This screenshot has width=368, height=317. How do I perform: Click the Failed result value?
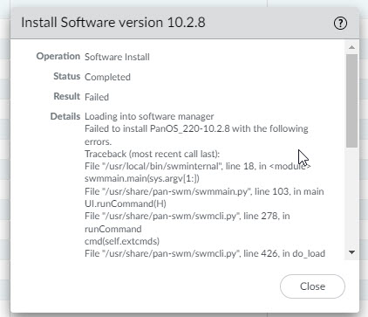[x=97, y=97]
